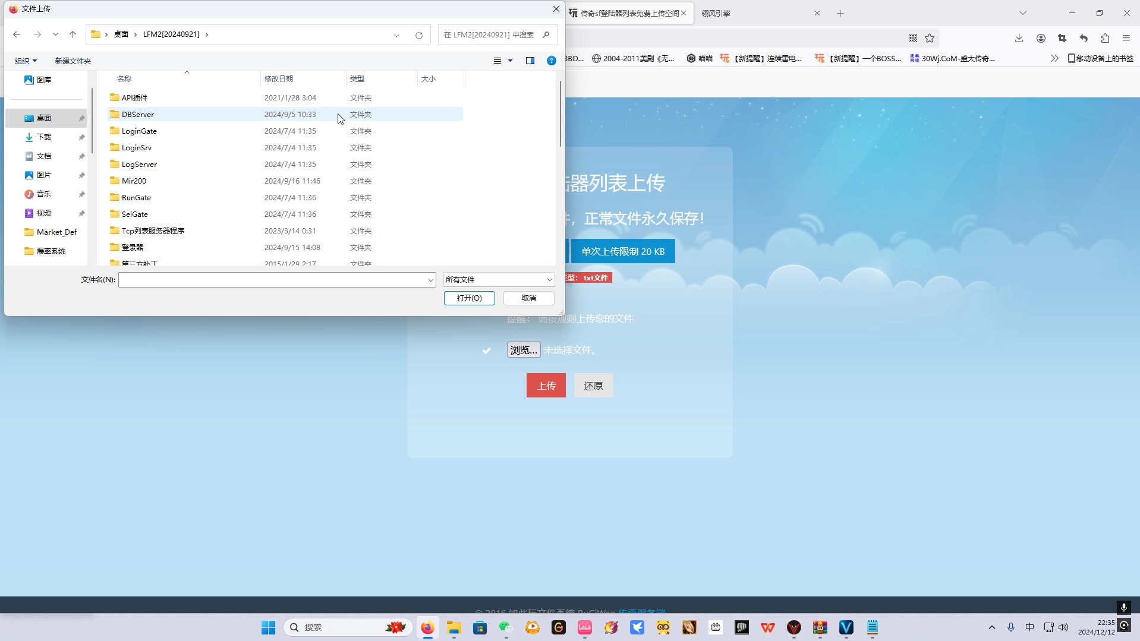This screenshot has height=641, width=1140.
Task: Sort files by 类型 column
Action: [x=357, y=78]
